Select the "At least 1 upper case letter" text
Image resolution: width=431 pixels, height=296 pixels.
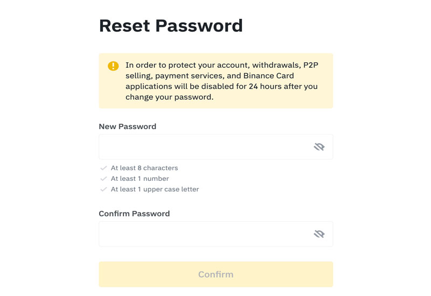click(x=155, y=189)
